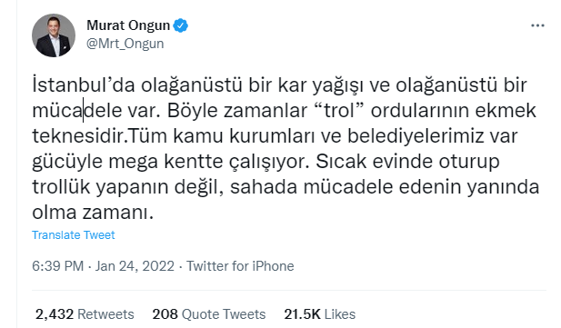Open Murat Ongun's profile picture
The image size is (561, 328).
[x=54, y=35]
